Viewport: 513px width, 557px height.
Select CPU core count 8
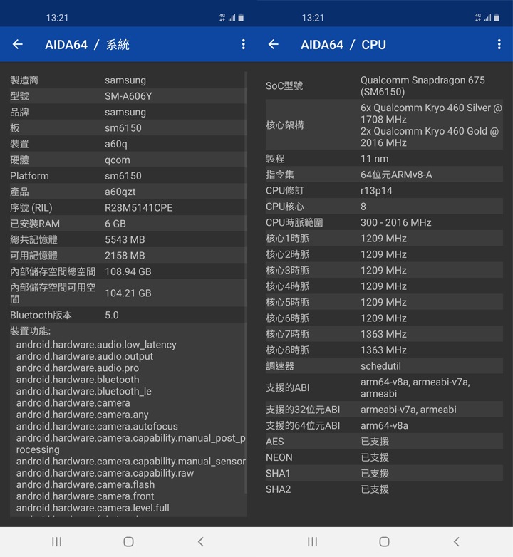pyautogui.click(x=363, y=207)
